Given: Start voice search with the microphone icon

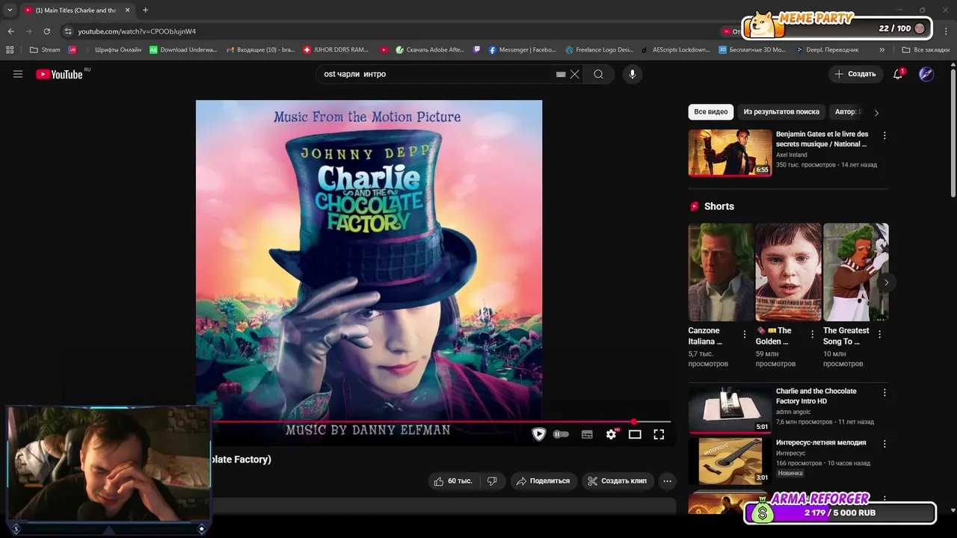Looking at the screenshot, I should coord(633,74).
